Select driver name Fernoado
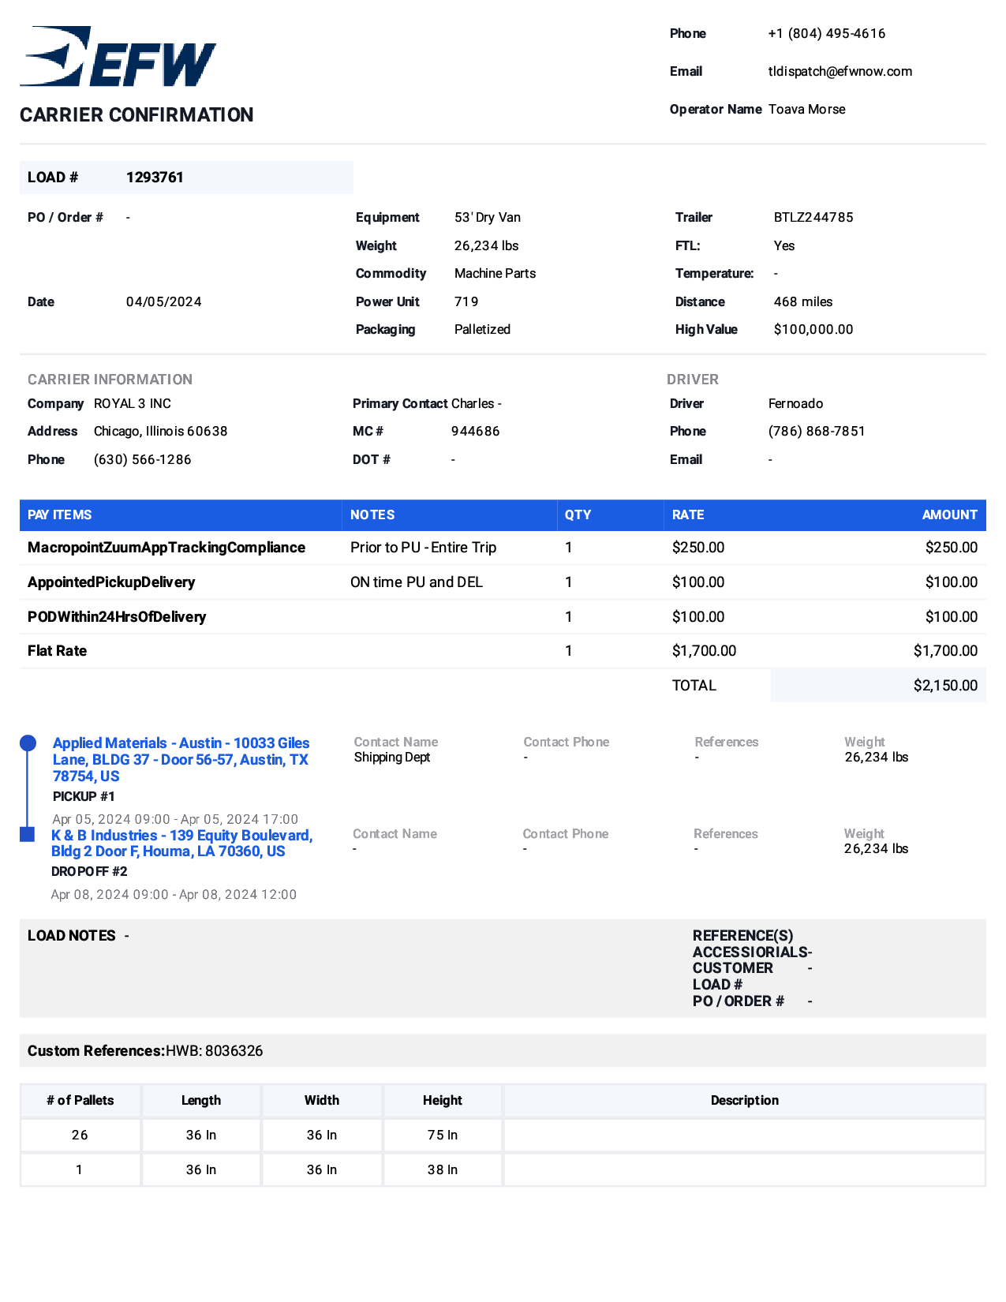 (x=795, y=403)
